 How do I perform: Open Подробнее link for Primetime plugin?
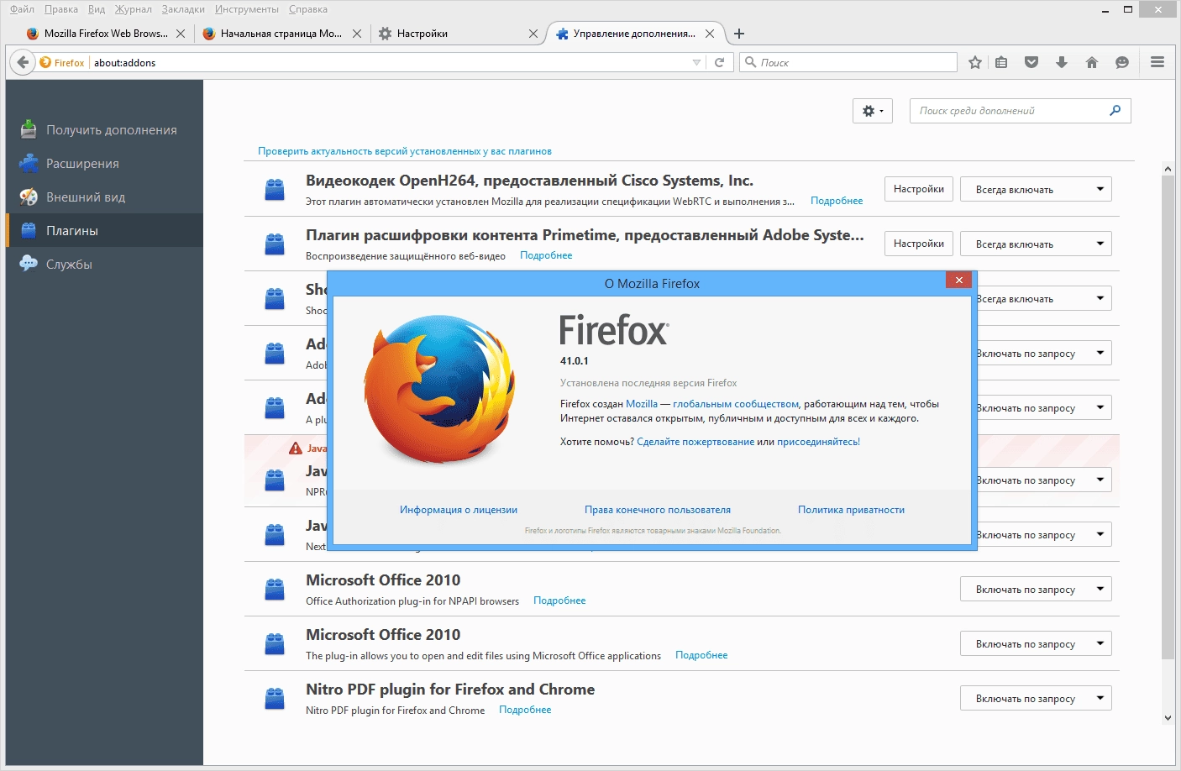(x=546, y=255)
